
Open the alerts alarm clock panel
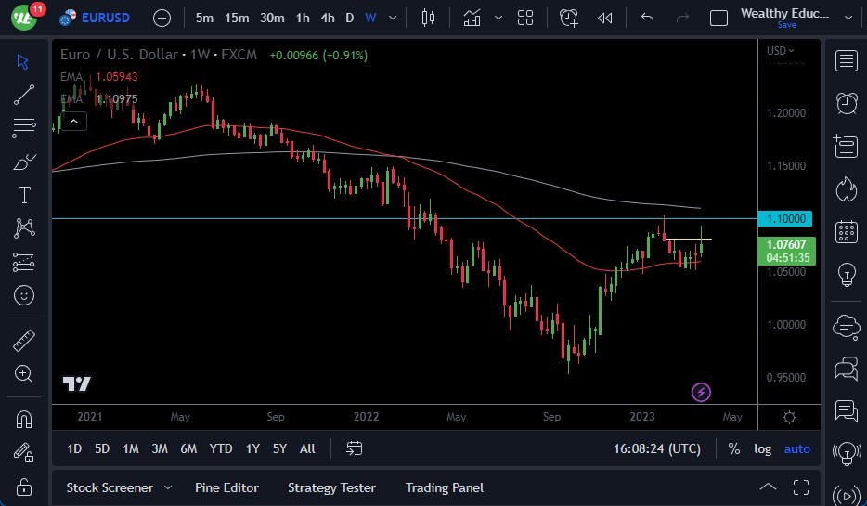pos(846,103)
